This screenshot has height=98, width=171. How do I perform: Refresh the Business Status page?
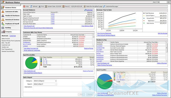click(34, 6)
